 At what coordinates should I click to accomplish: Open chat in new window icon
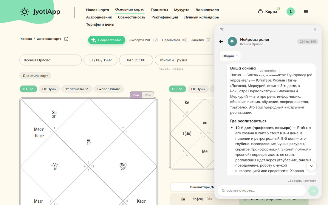click(222, 29)
